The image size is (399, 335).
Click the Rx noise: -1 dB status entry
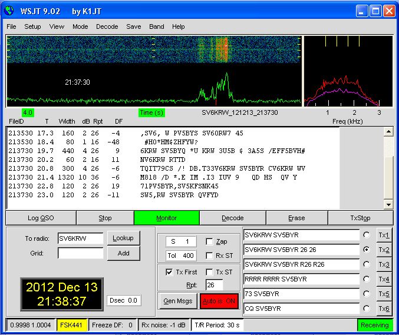(163, 325)
